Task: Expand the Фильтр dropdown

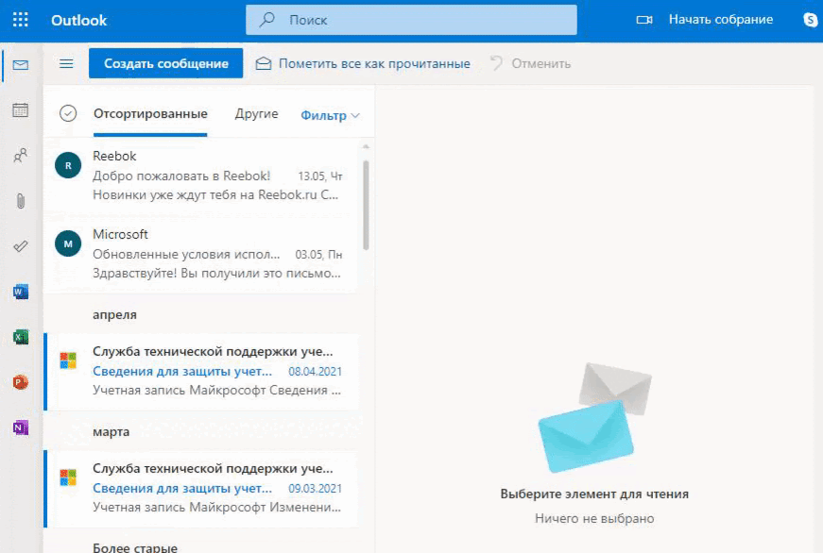Action: coord(330,115)
